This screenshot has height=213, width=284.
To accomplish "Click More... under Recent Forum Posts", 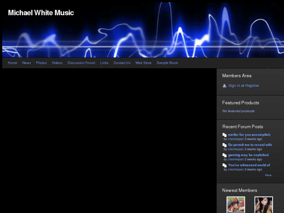I will pos(269,175).
